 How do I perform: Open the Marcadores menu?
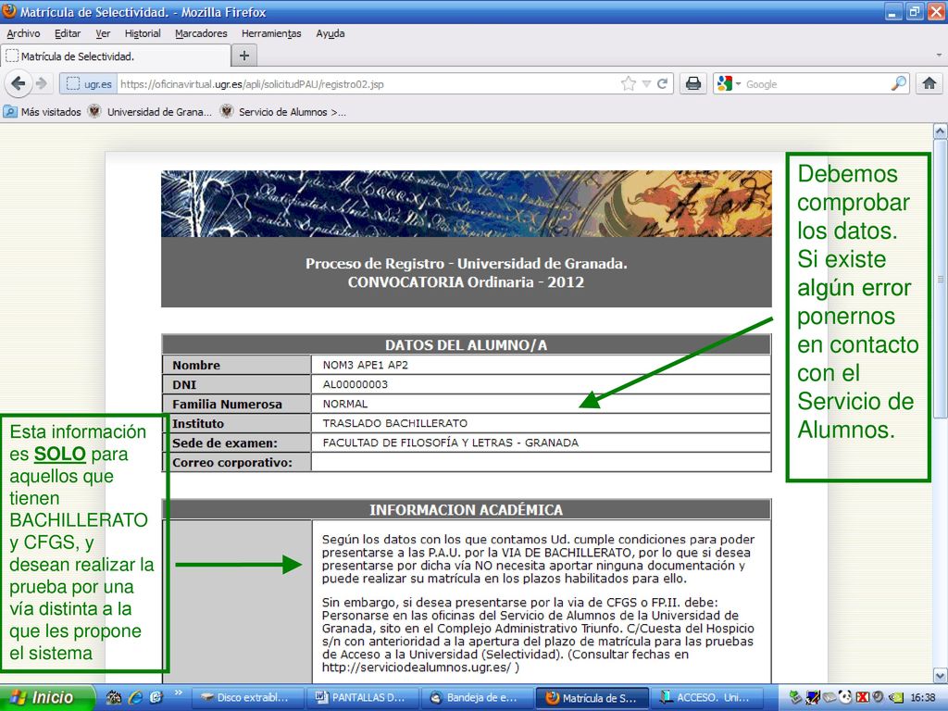coord(201,33)
